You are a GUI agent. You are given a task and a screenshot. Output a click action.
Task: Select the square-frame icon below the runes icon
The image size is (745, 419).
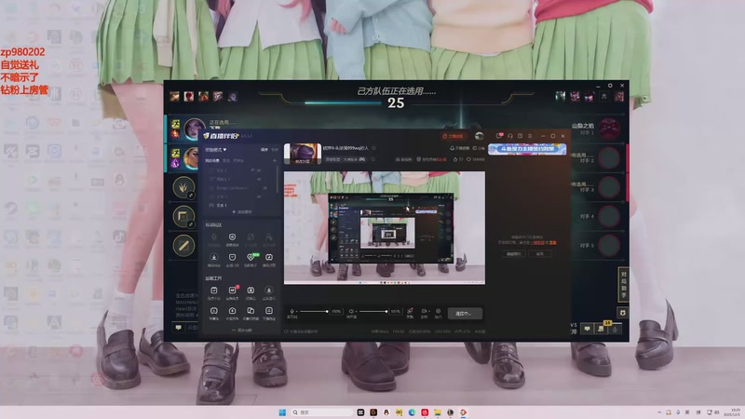(183, 217)
